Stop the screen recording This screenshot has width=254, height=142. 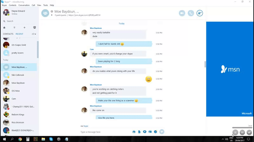(235, 132)
